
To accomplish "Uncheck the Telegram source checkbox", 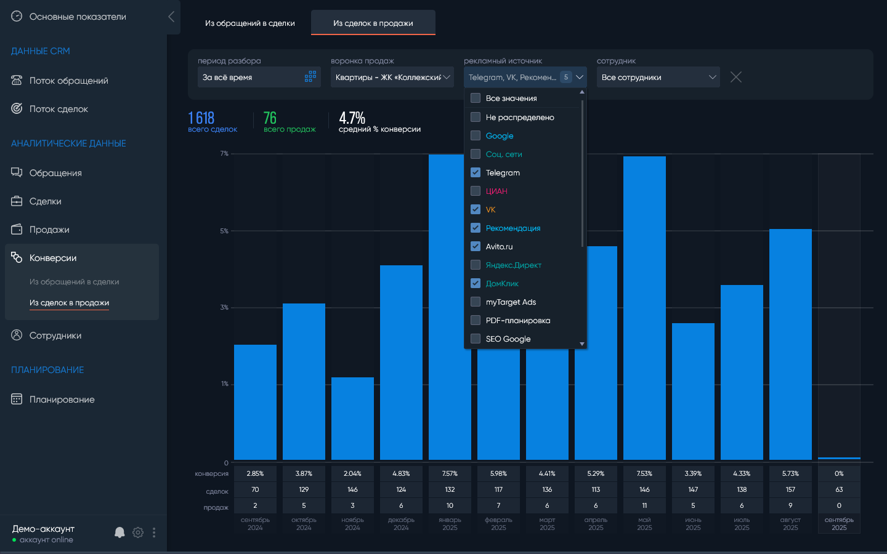I will tap(476, 172).
